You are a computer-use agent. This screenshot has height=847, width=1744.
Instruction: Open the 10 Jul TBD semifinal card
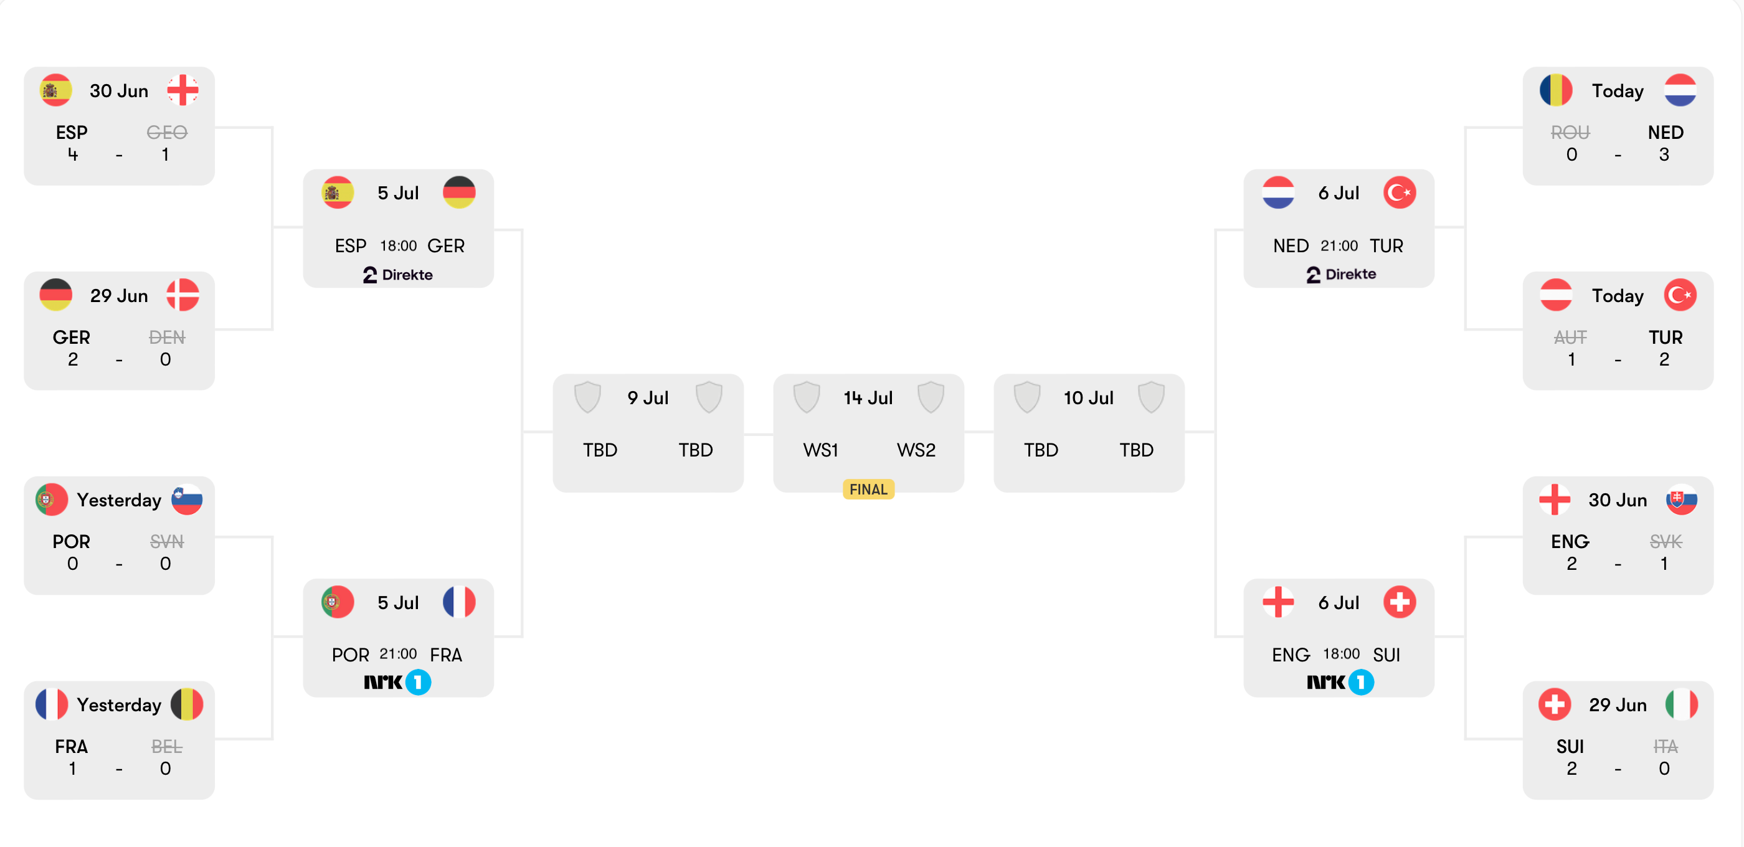(x=1089, y=433)
